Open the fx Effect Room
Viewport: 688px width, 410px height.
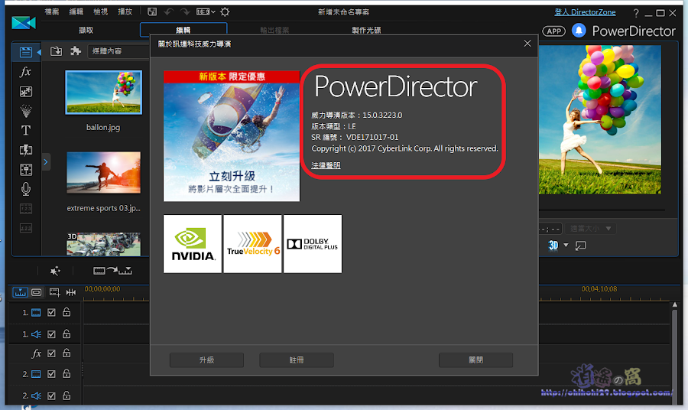(26, 72)
